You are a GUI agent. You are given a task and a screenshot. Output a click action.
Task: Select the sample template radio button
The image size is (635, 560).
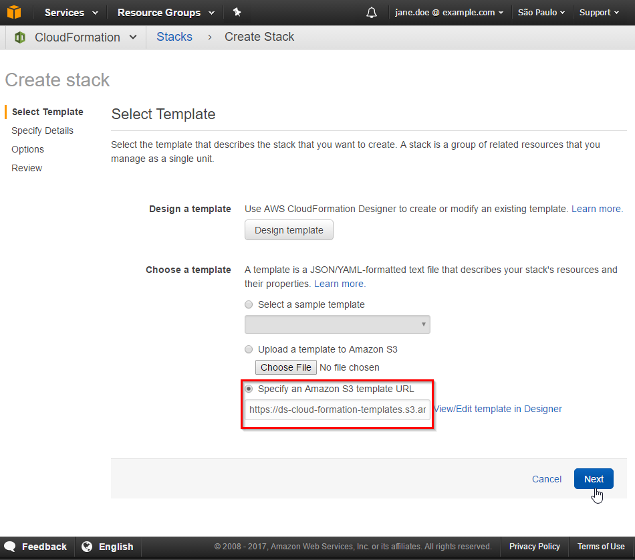pos(249,304)
